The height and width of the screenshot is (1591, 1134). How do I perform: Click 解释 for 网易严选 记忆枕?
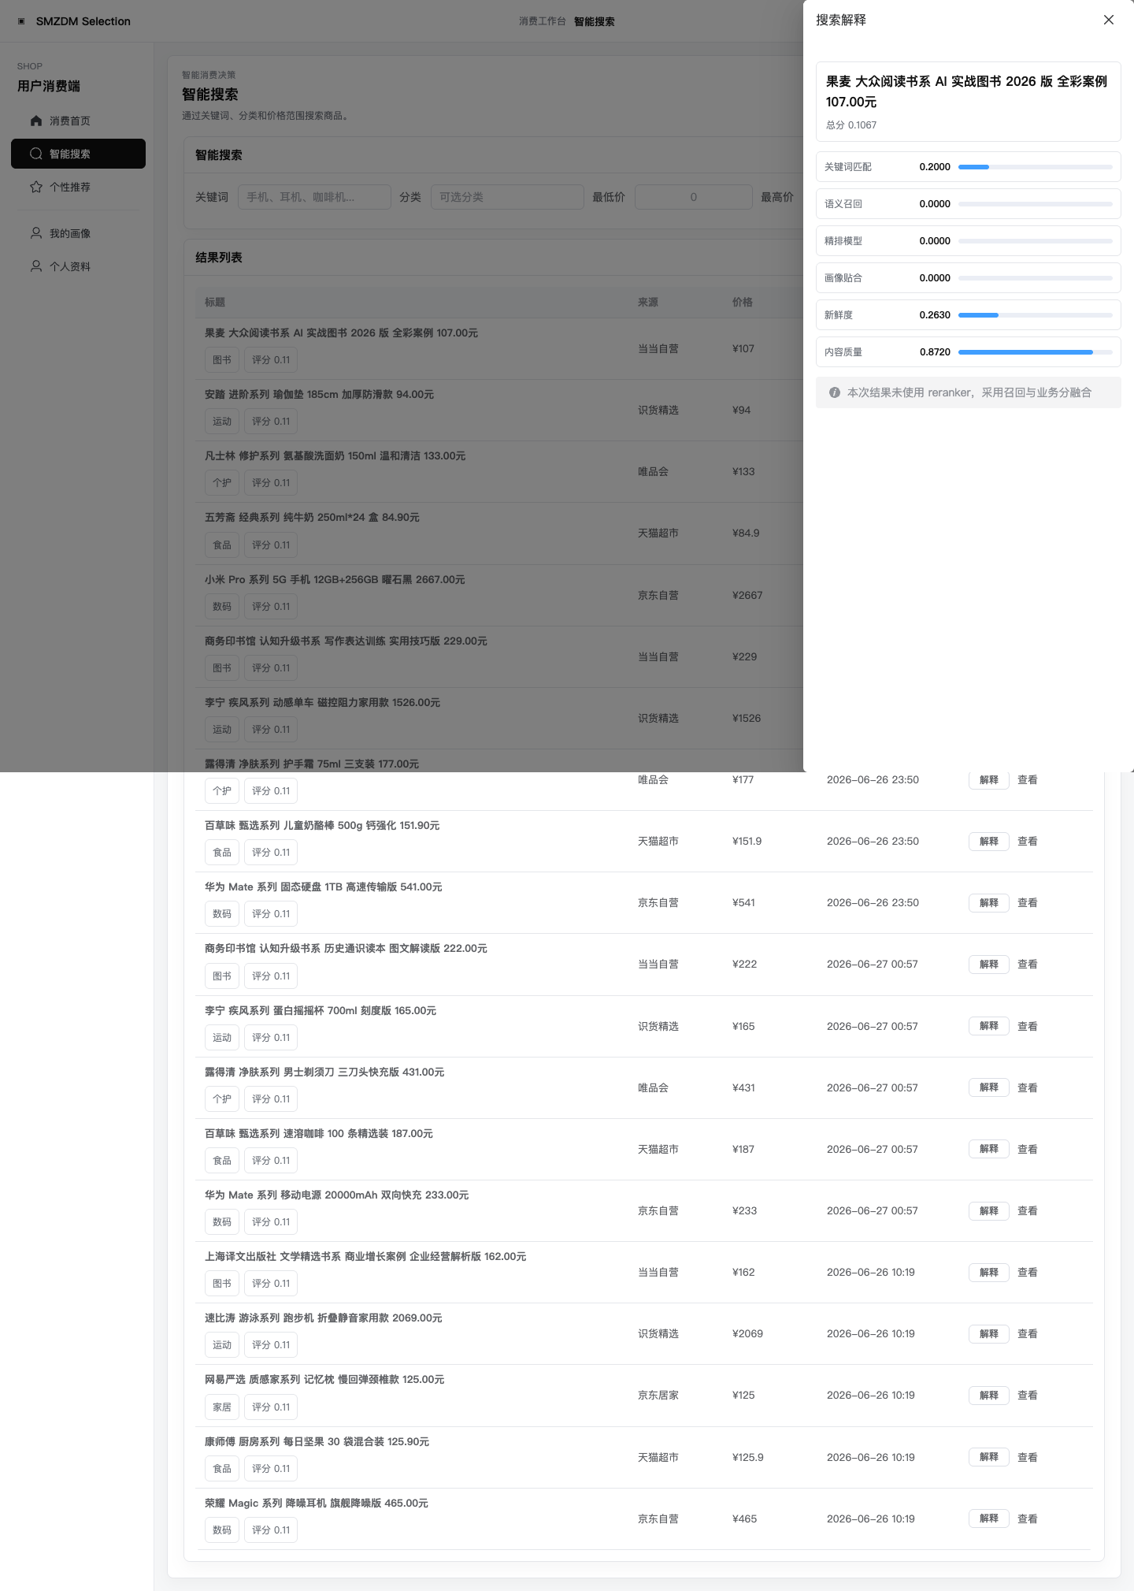pos(989,1396)
